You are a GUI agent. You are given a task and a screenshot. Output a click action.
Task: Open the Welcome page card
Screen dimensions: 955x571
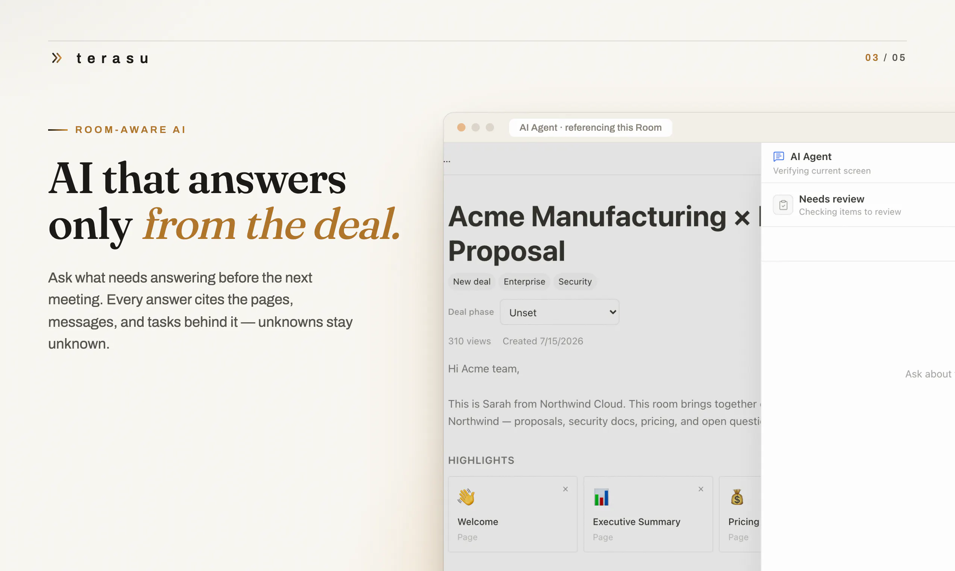click(x=512, y=514)
